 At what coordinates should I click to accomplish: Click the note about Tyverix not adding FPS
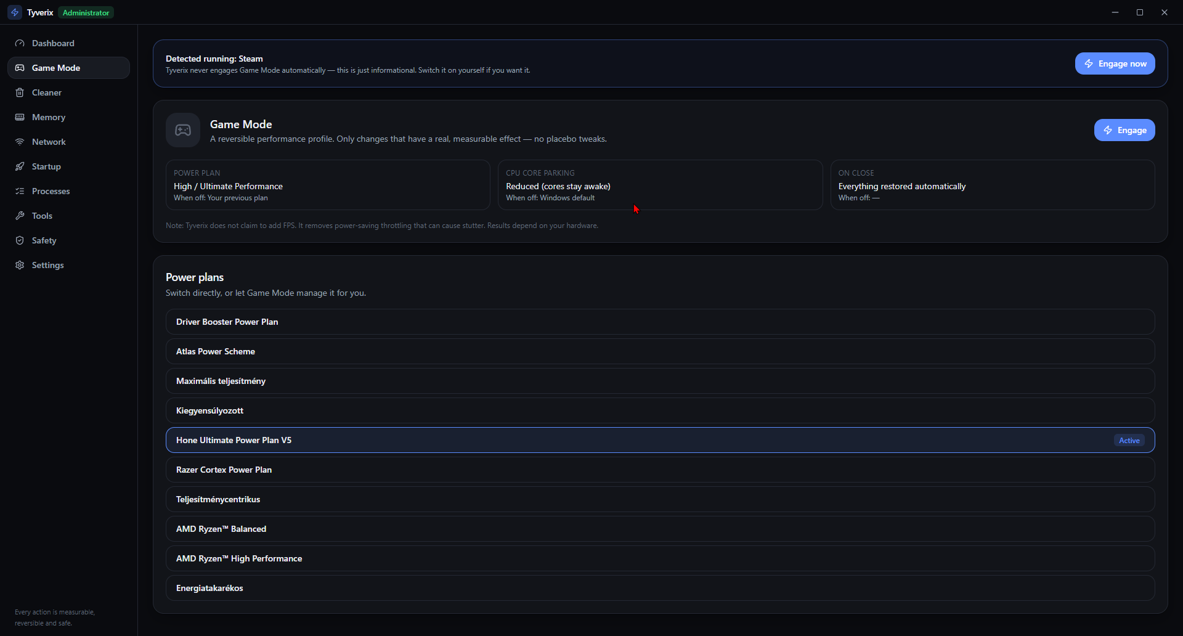pos(382,226)
